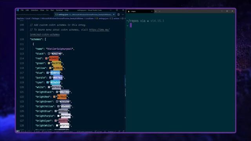The height and width of the screenshot is (141, 251).
Task: Open color picker for the "purple" swatch
Action: 50,78
